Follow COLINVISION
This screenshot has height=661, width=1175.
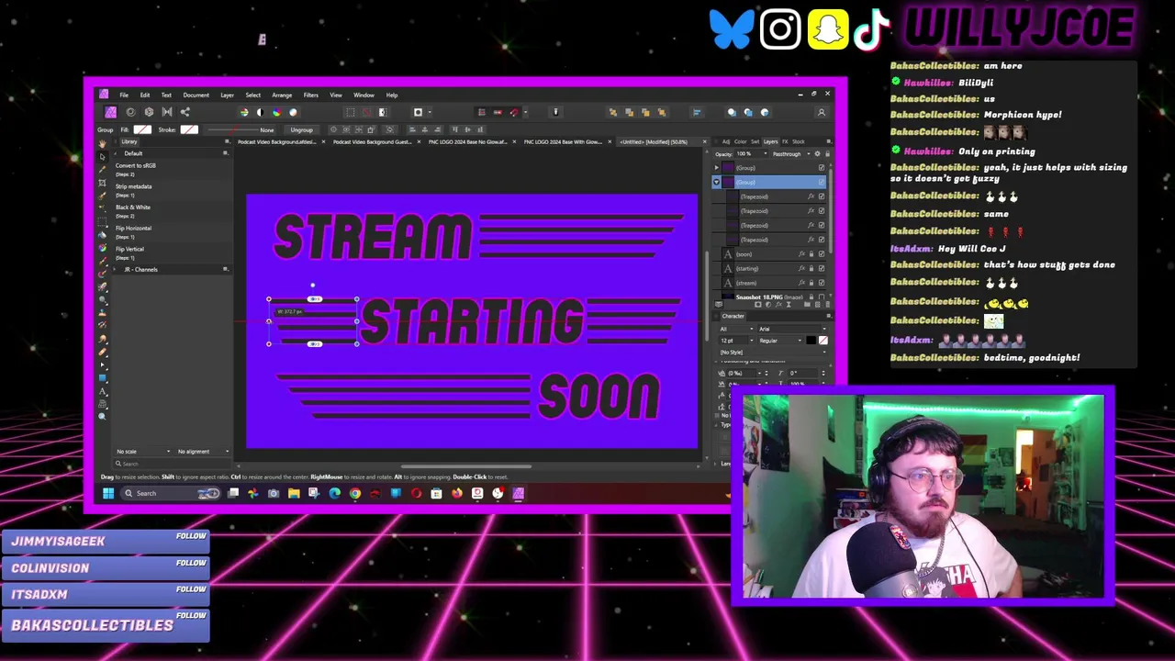click(x=191, y=563)
